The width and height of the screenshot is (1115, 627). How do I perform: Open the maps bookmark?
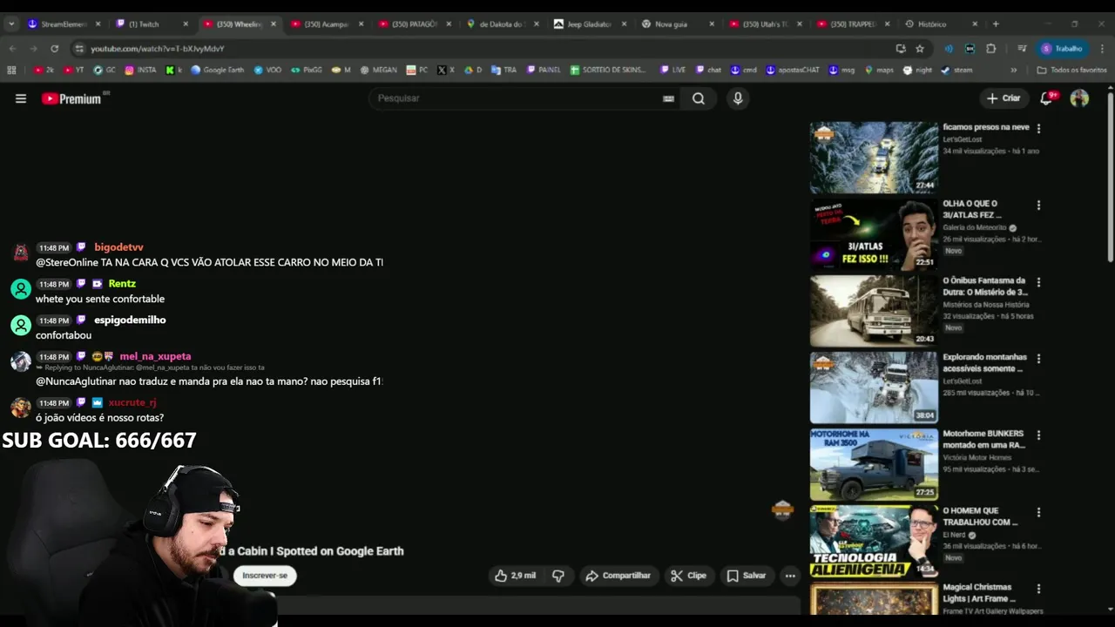point(879,70)
